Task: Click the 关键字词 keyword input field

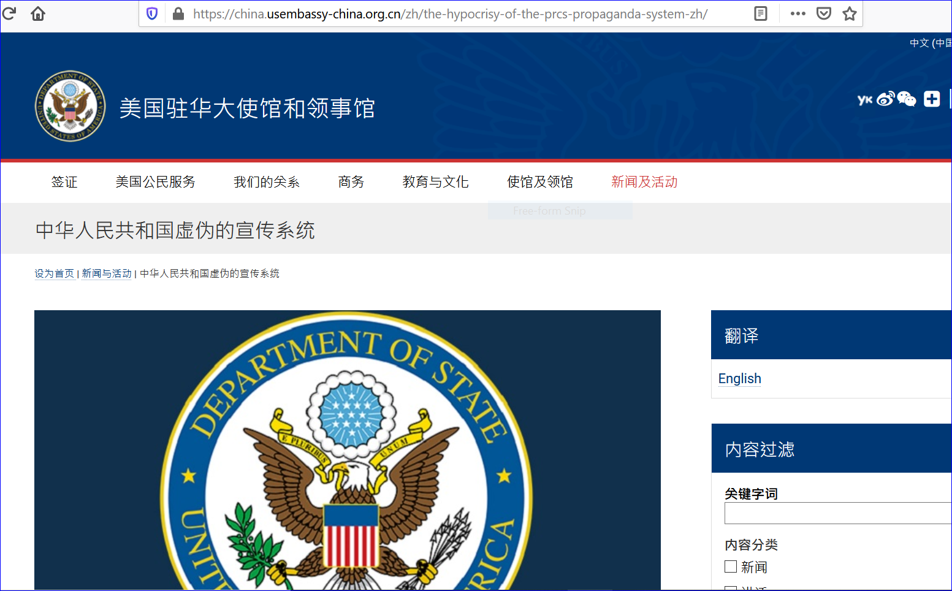Action: click(x=837, y=513)
